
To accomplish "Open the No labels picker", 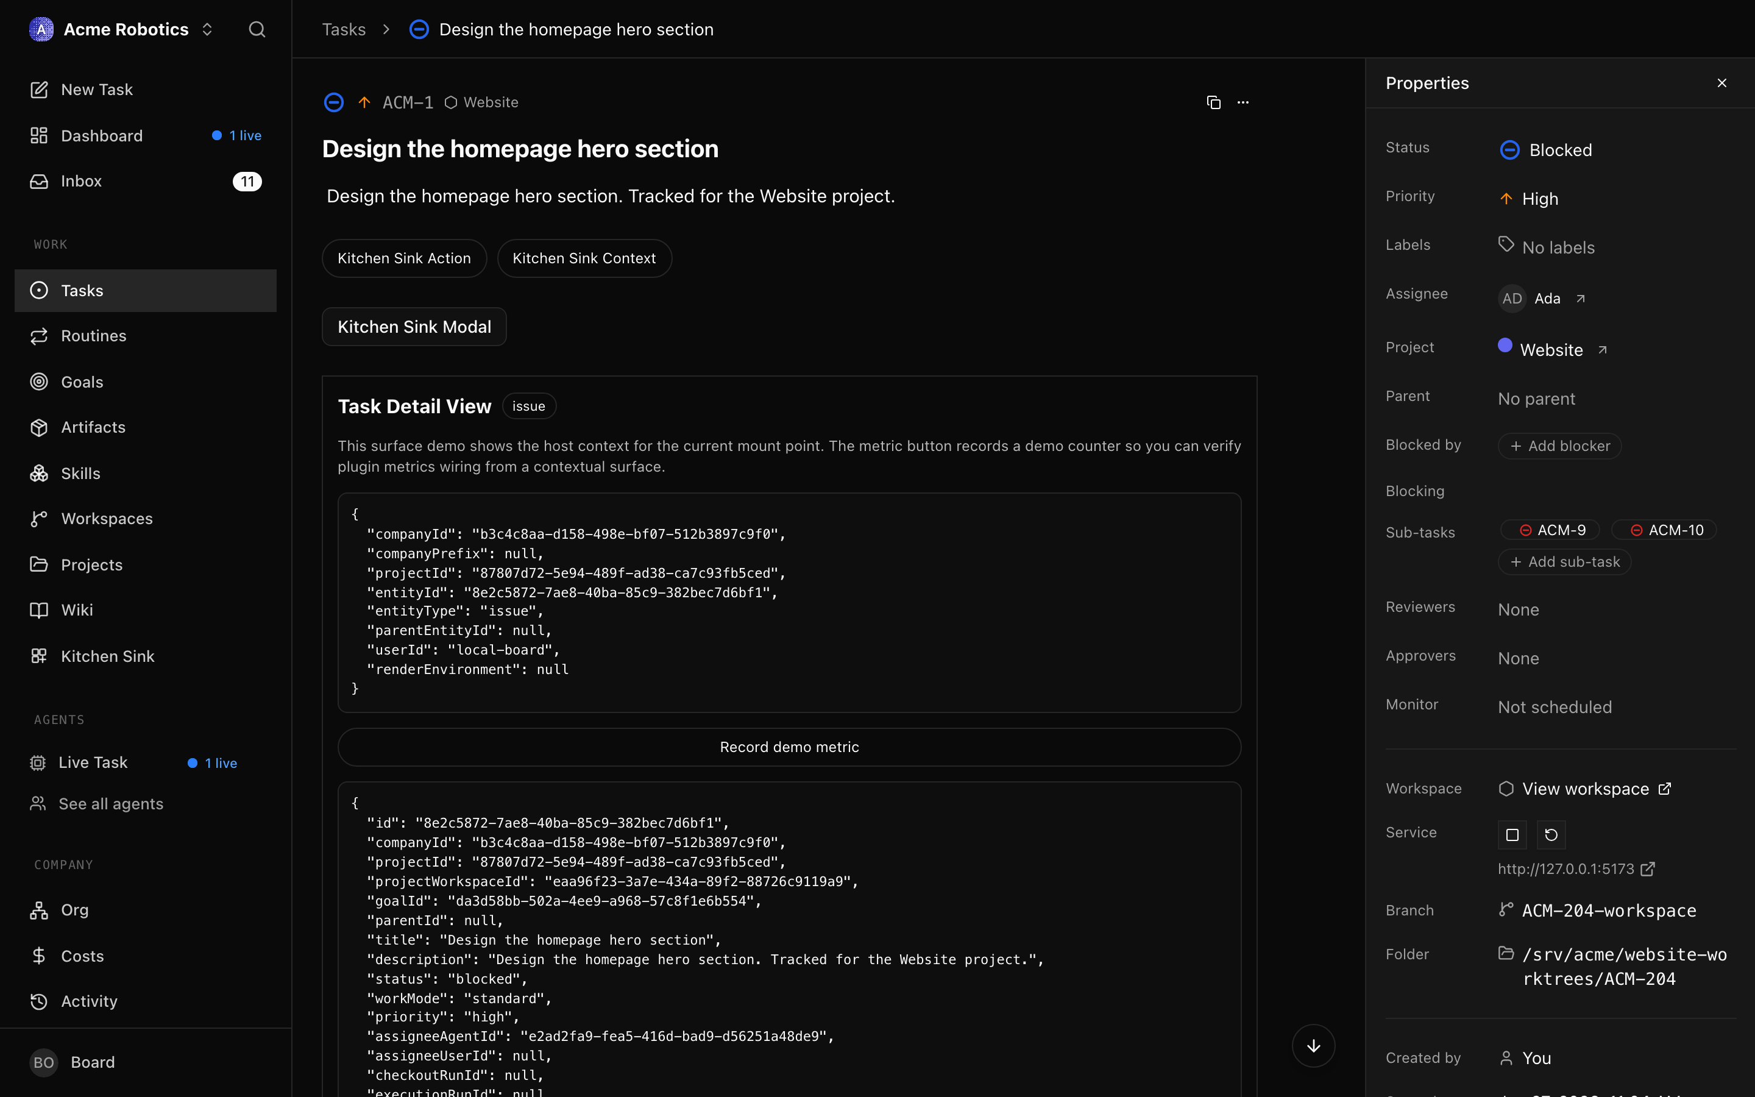I will click(1546, 247).
